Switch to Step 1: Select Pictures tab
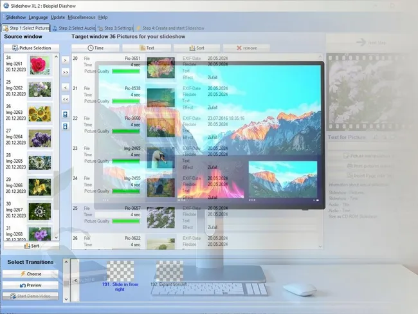The width and height of the screenshot is (418, 314). (26, 28)
